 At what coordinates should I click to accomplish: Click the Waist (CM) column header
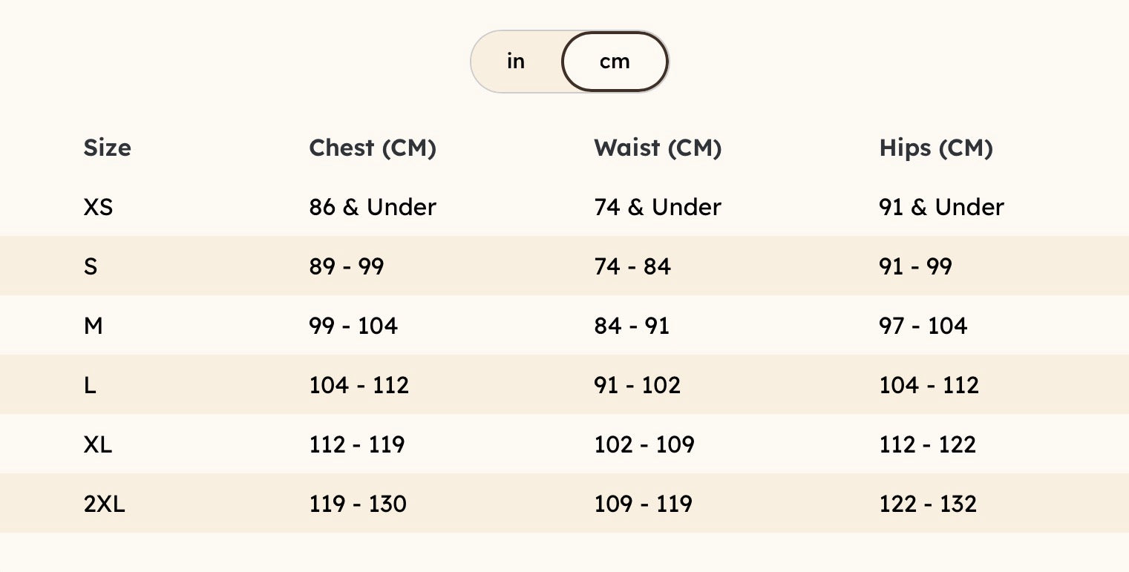tap(658, 148)
